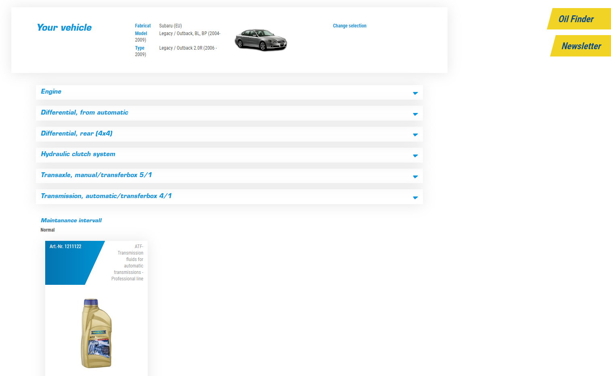Click the ATF Transmission fluids product description
Screen dimensions: 611x376
pos(127,263)
